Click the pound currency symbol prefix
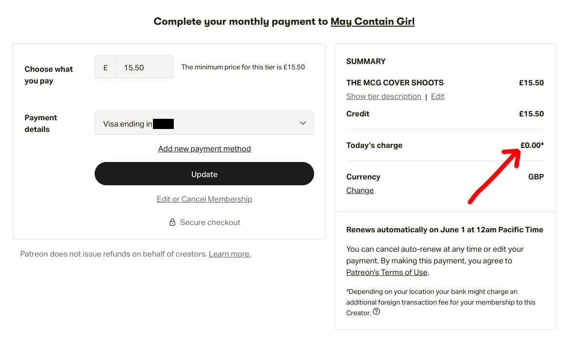 pyautogui.click(x=105, y=67)
